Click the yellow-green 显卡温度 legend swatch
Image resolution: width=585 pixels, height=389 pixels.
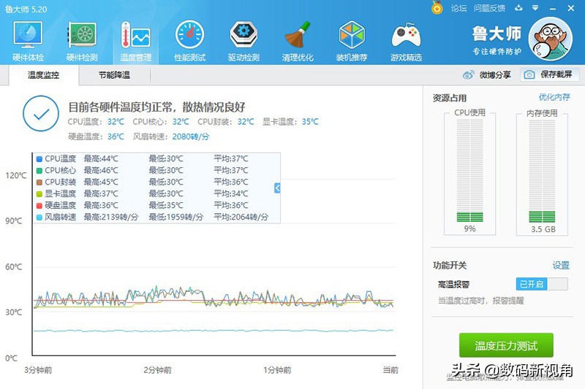[x=39, y=194]
